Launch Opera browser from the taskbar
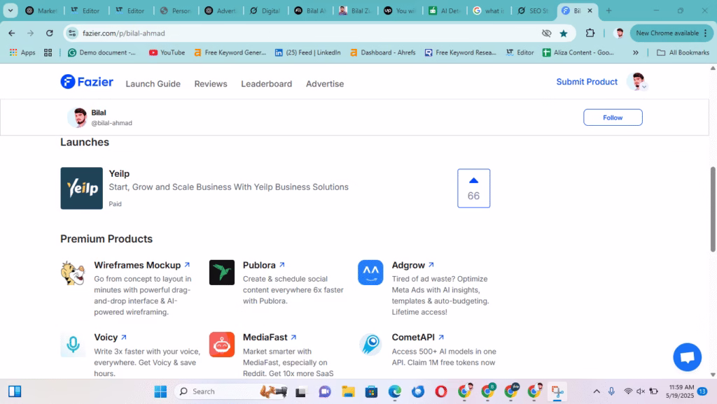Image resolution: width=717 pixels, height=404 pixels. [441, 391]
